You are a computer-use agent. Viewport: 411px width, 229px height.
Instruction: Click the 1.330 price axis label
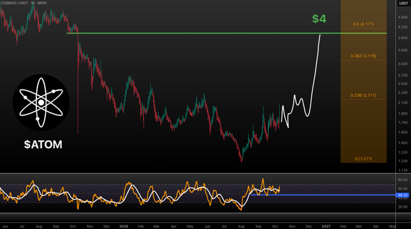tap(403, 152)
